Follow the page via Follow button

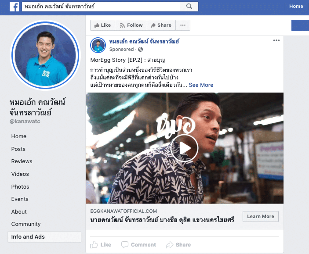pos(131,25)
